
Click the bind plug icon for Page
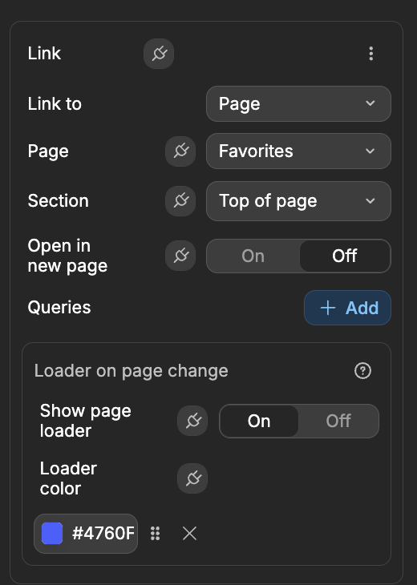click(180, 151)
